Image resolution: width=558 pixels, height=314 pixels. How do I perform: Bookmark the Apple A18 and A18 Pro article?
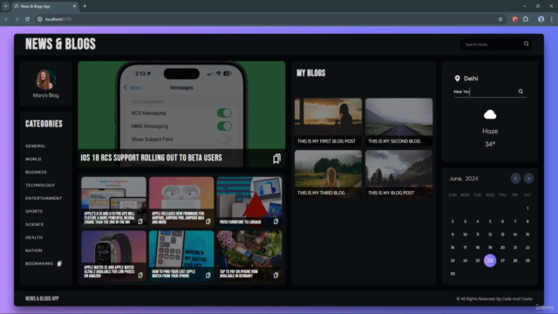point(140,222)
